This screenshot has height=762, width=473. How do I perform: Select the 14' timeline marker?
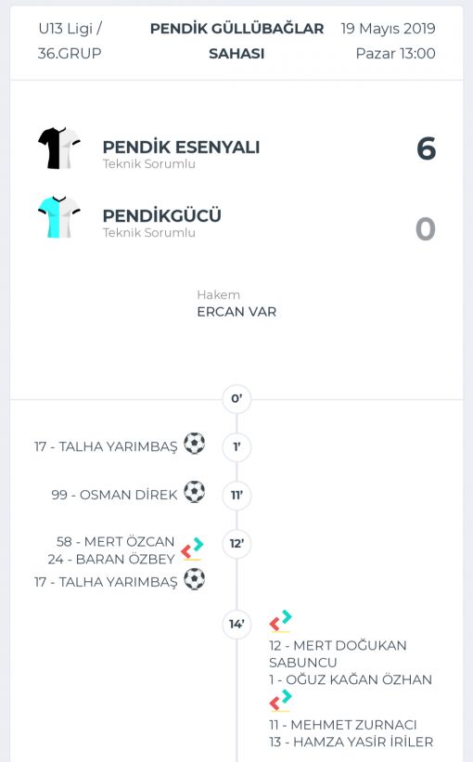(236, 624)
